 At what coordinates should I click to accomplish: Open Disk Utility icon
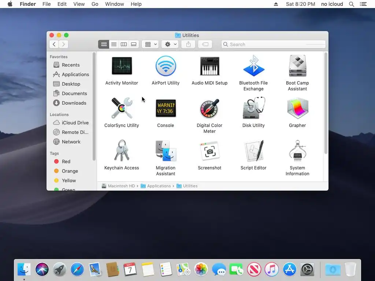pos(253,108)
